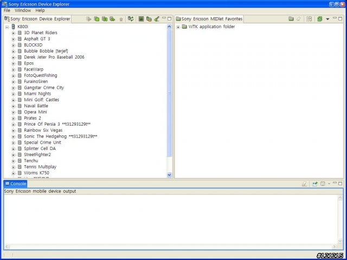The height and width of the screenshot is (260, 347).
Task: Expand the BLOCK3D node
Action: [14, 45]
